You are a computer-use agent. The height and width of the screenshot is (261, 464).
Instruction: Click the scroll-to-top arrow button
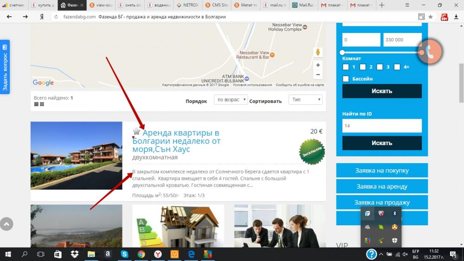click(x=6, y=224)
